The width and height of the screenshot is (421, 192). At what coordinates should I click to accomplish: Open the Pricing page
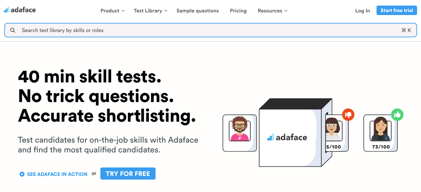pos(238,11)
